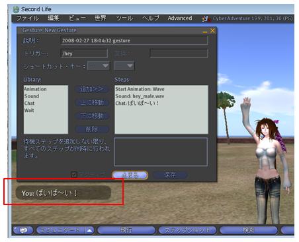Viewport: 299px width, 242px height.
Task: Click the 飛行 fly button
Action: pyautogui.click(x=126, y=230)
